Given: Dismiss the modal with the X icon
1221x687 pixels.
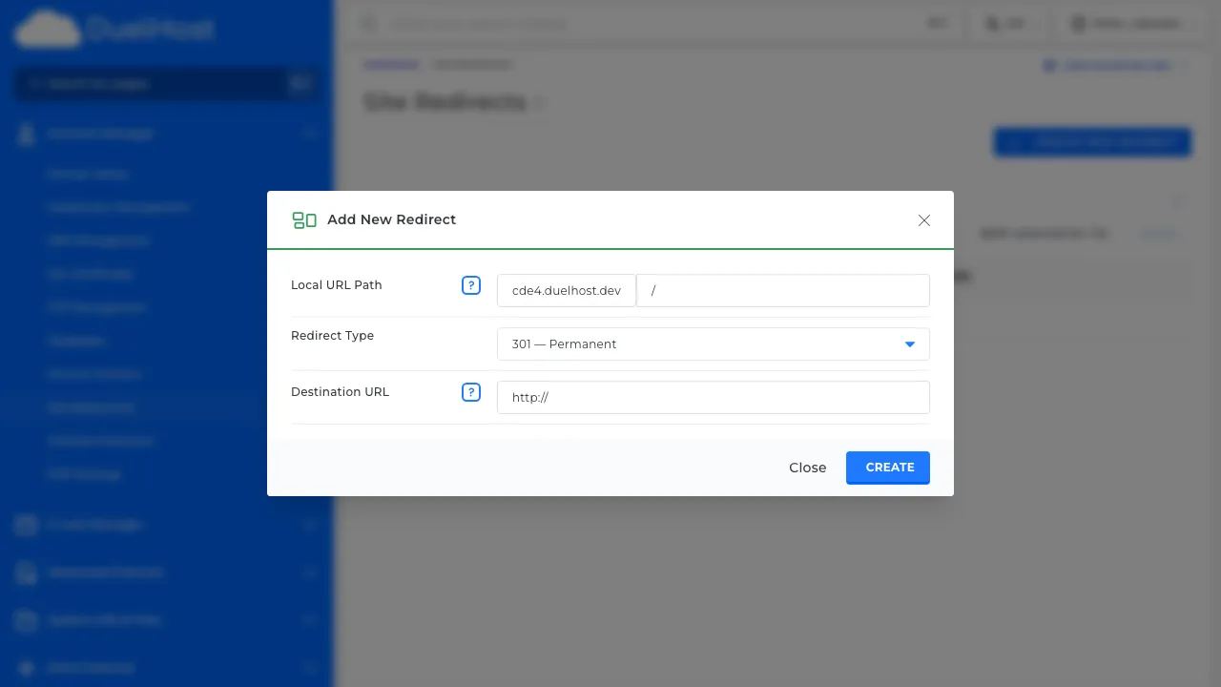Looking at the screenshot, I should (x=923, y=220).
